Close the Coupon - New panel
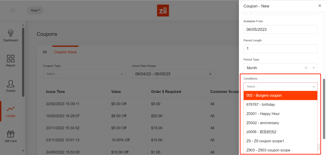The width and height of the screenshot is (326, 155). [x=320, y=6]
